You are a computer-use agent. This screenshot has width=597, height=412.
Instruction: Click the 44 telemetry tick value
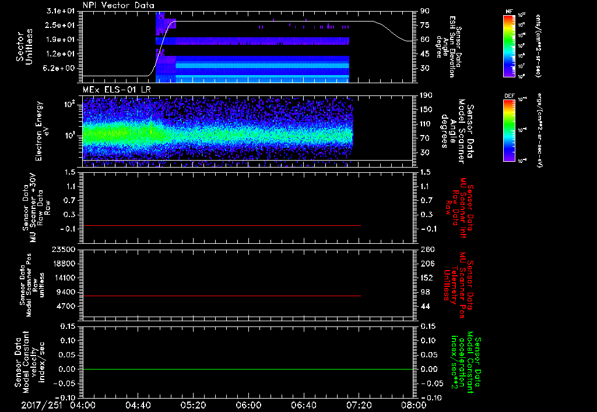click(x=425, y=306)
